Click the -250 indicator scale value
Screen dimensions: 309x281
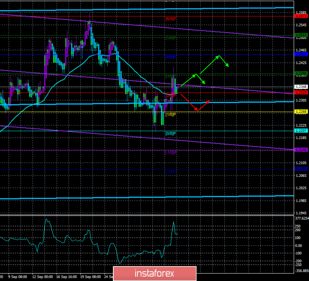click(298, 265)
